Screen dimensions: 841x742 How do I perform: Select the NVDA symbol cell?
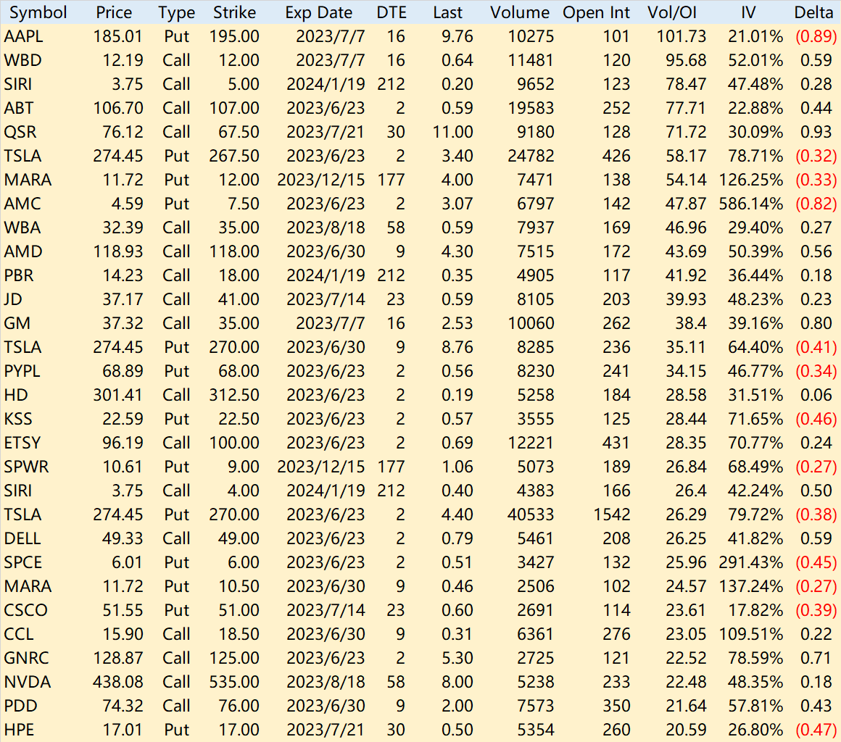pos(28,682)
